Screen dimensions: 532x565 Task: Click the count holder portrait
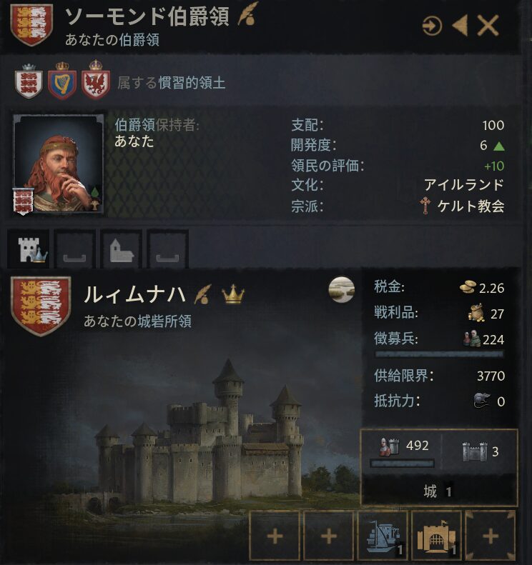(59, 164)
